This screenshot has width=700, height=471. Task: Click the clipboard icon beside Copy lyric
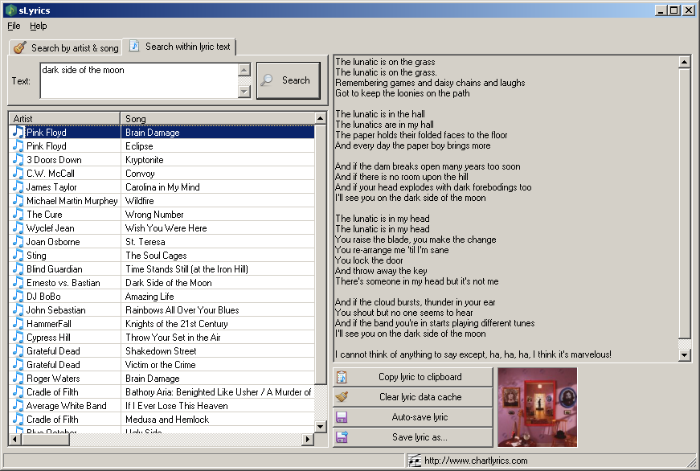(x=342, y=377)
